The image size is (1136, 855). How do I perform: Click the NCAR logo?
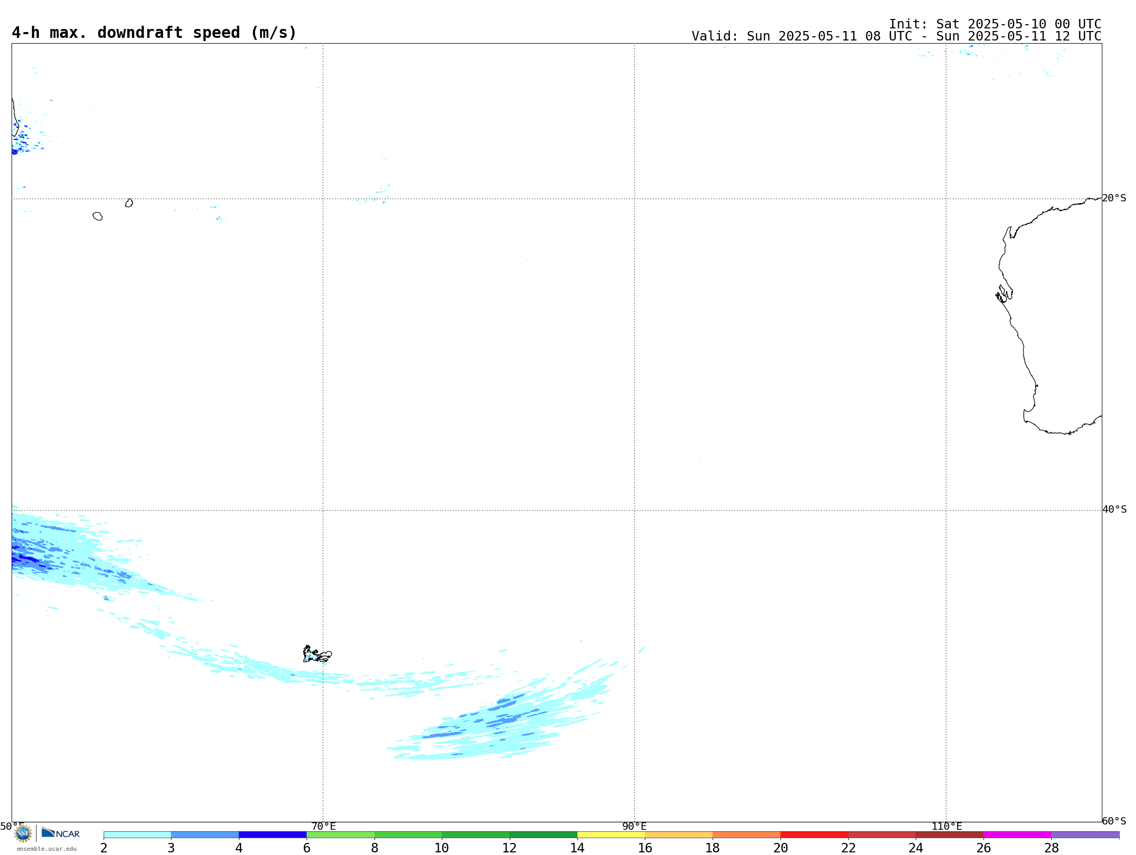point(60,833)
